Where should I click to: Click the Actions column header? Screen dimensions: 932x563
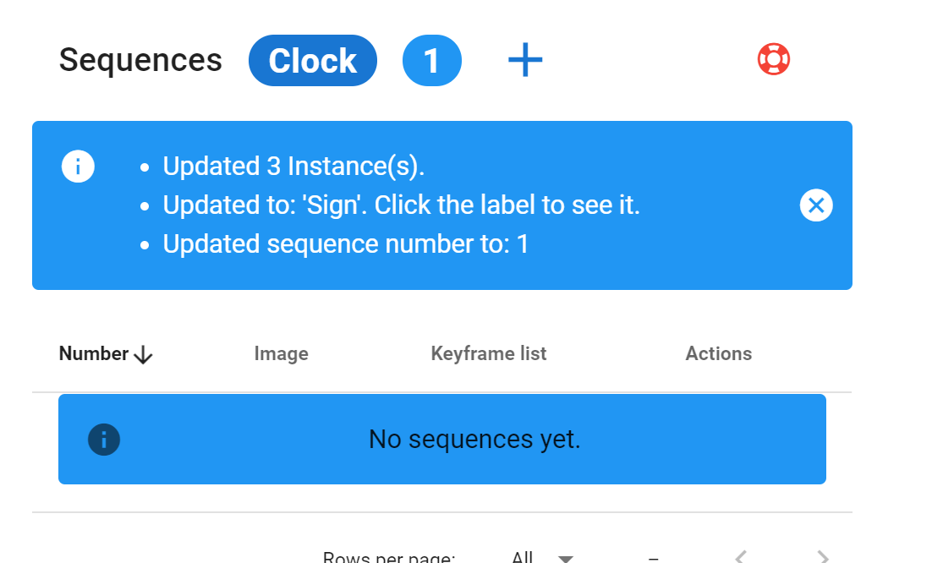718,353
